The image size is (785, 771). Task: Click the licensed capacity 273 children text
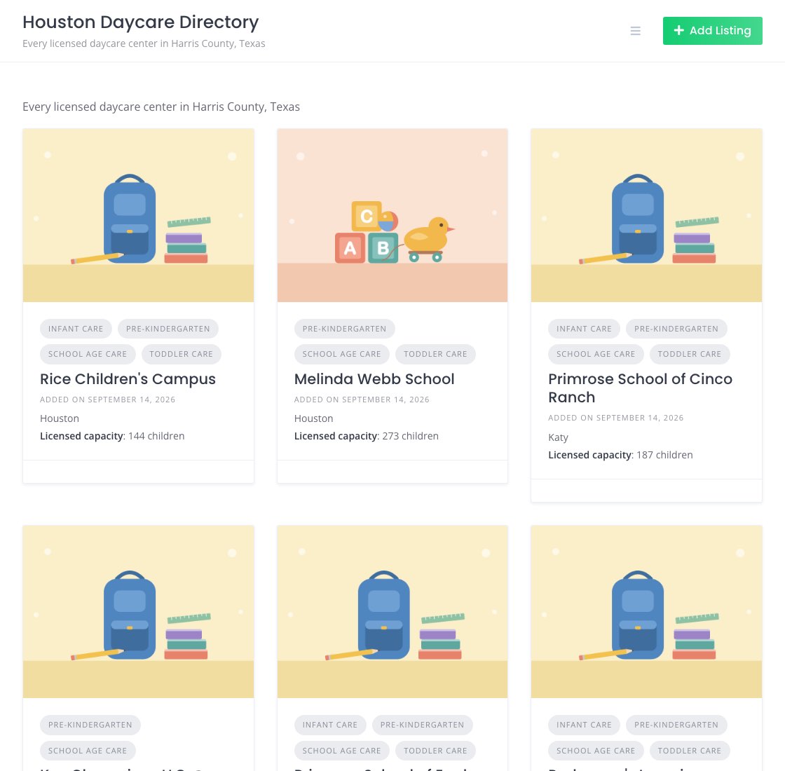coord(367,436)
